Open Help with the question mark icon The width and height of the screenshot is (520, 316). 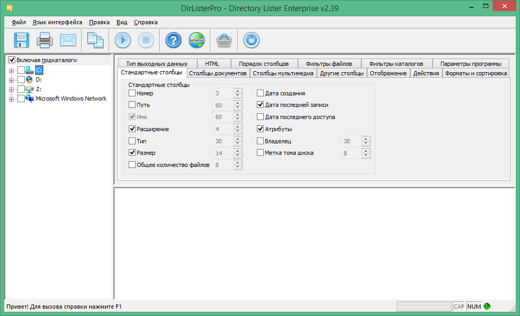click(174, 40)
